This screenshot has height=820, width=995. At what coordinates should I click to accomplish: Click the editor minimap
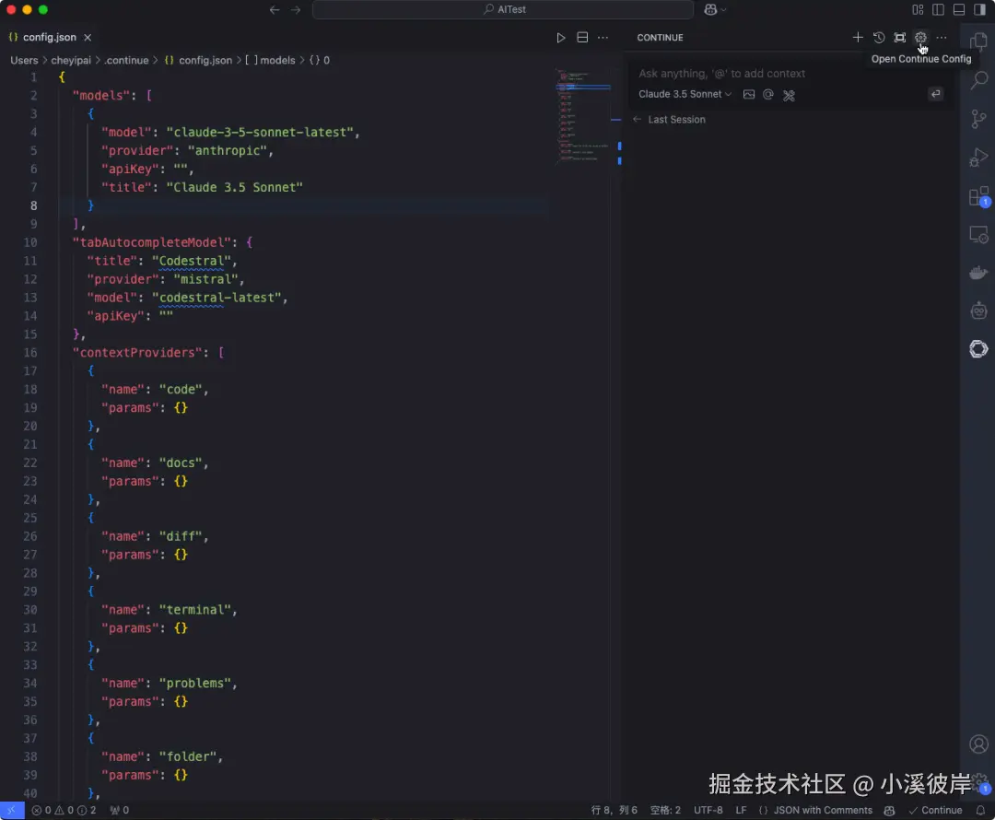582,115
